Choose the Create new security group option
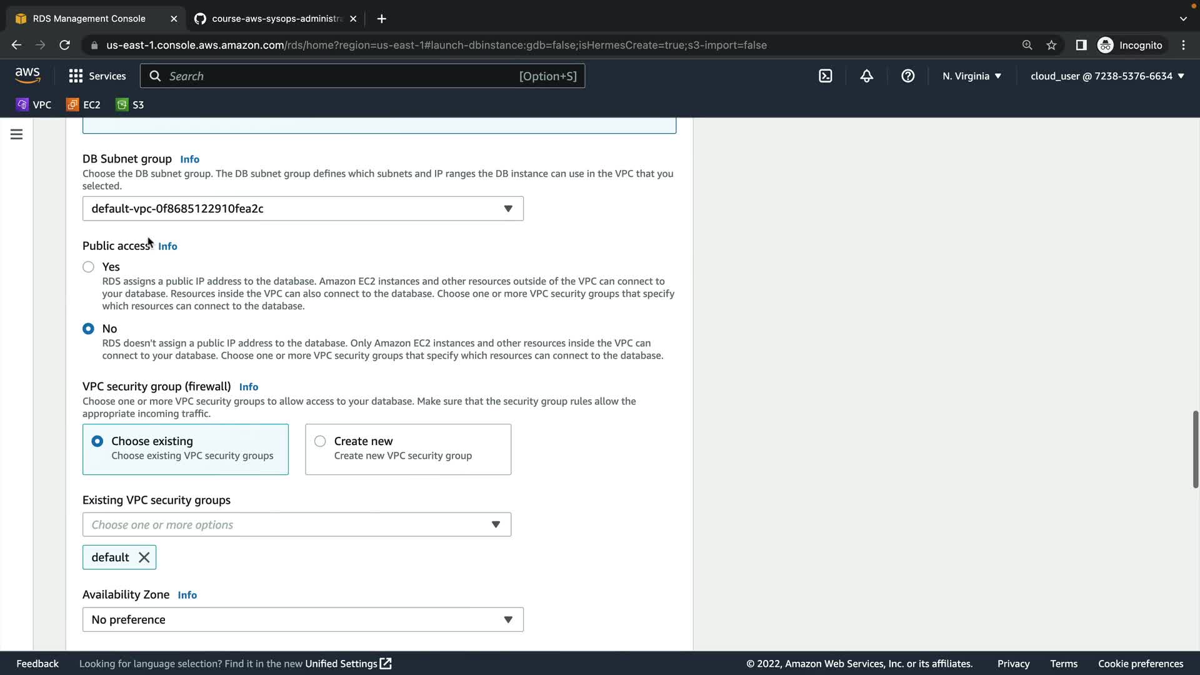The width and height of the screenshot is (1200, 675). (320, 441)
